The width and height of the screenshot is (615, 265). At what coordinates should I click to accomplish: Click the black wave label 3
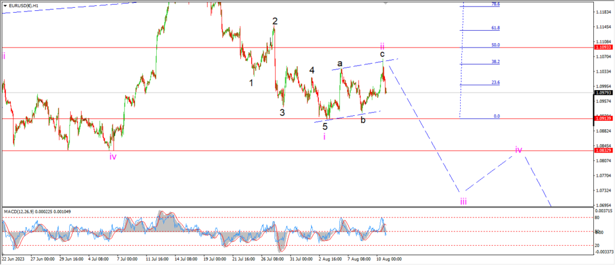282,112
